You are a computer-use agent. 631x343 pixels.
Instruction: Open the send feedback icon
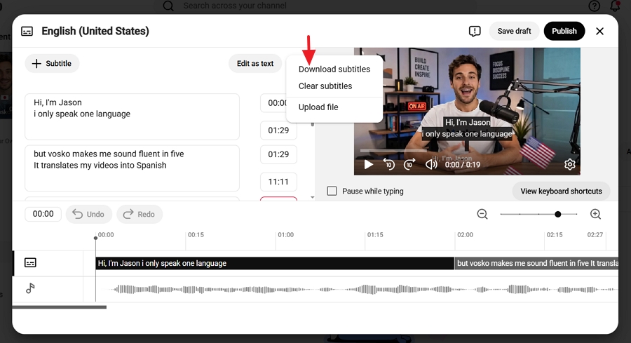[x=475, y=31]
